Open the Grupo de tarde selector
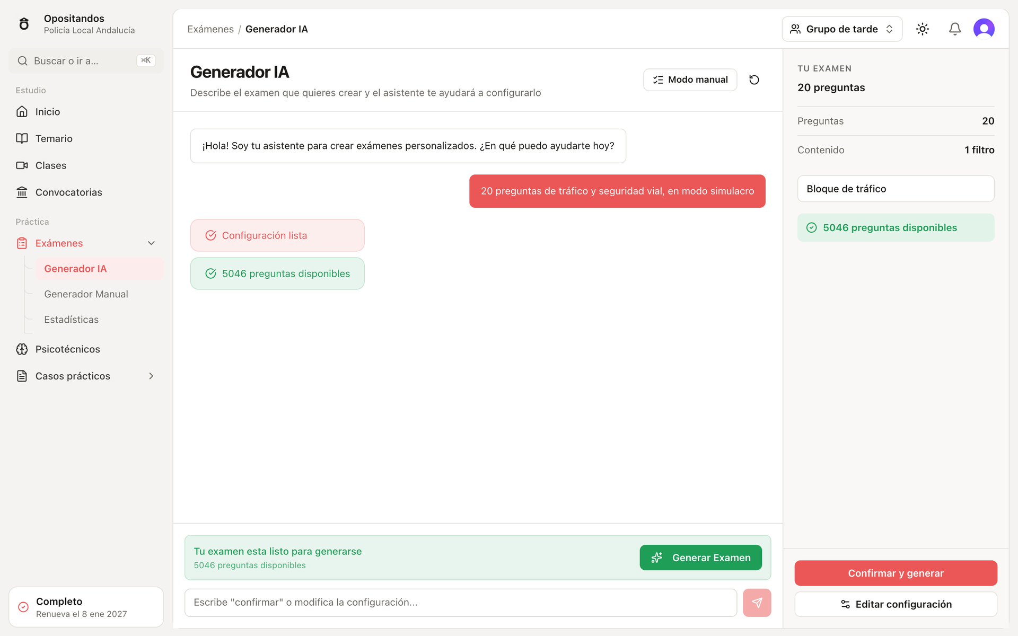This screenshot has height=636, width=1018. pos(842,29)
